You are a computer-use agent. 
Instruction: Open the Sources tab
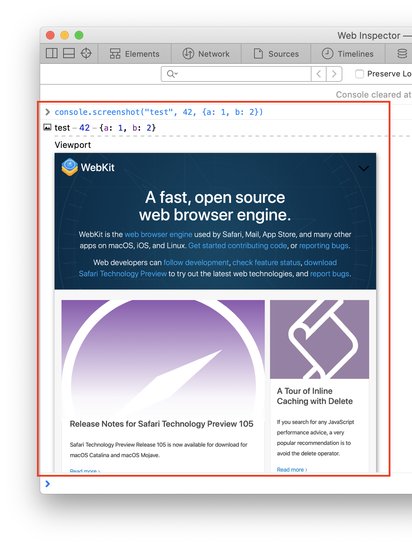[x=276, y=54]
